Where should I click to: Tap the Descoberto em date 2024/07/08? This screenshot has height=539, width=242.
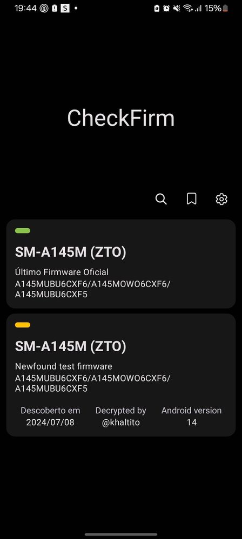[x=50, y=422]
